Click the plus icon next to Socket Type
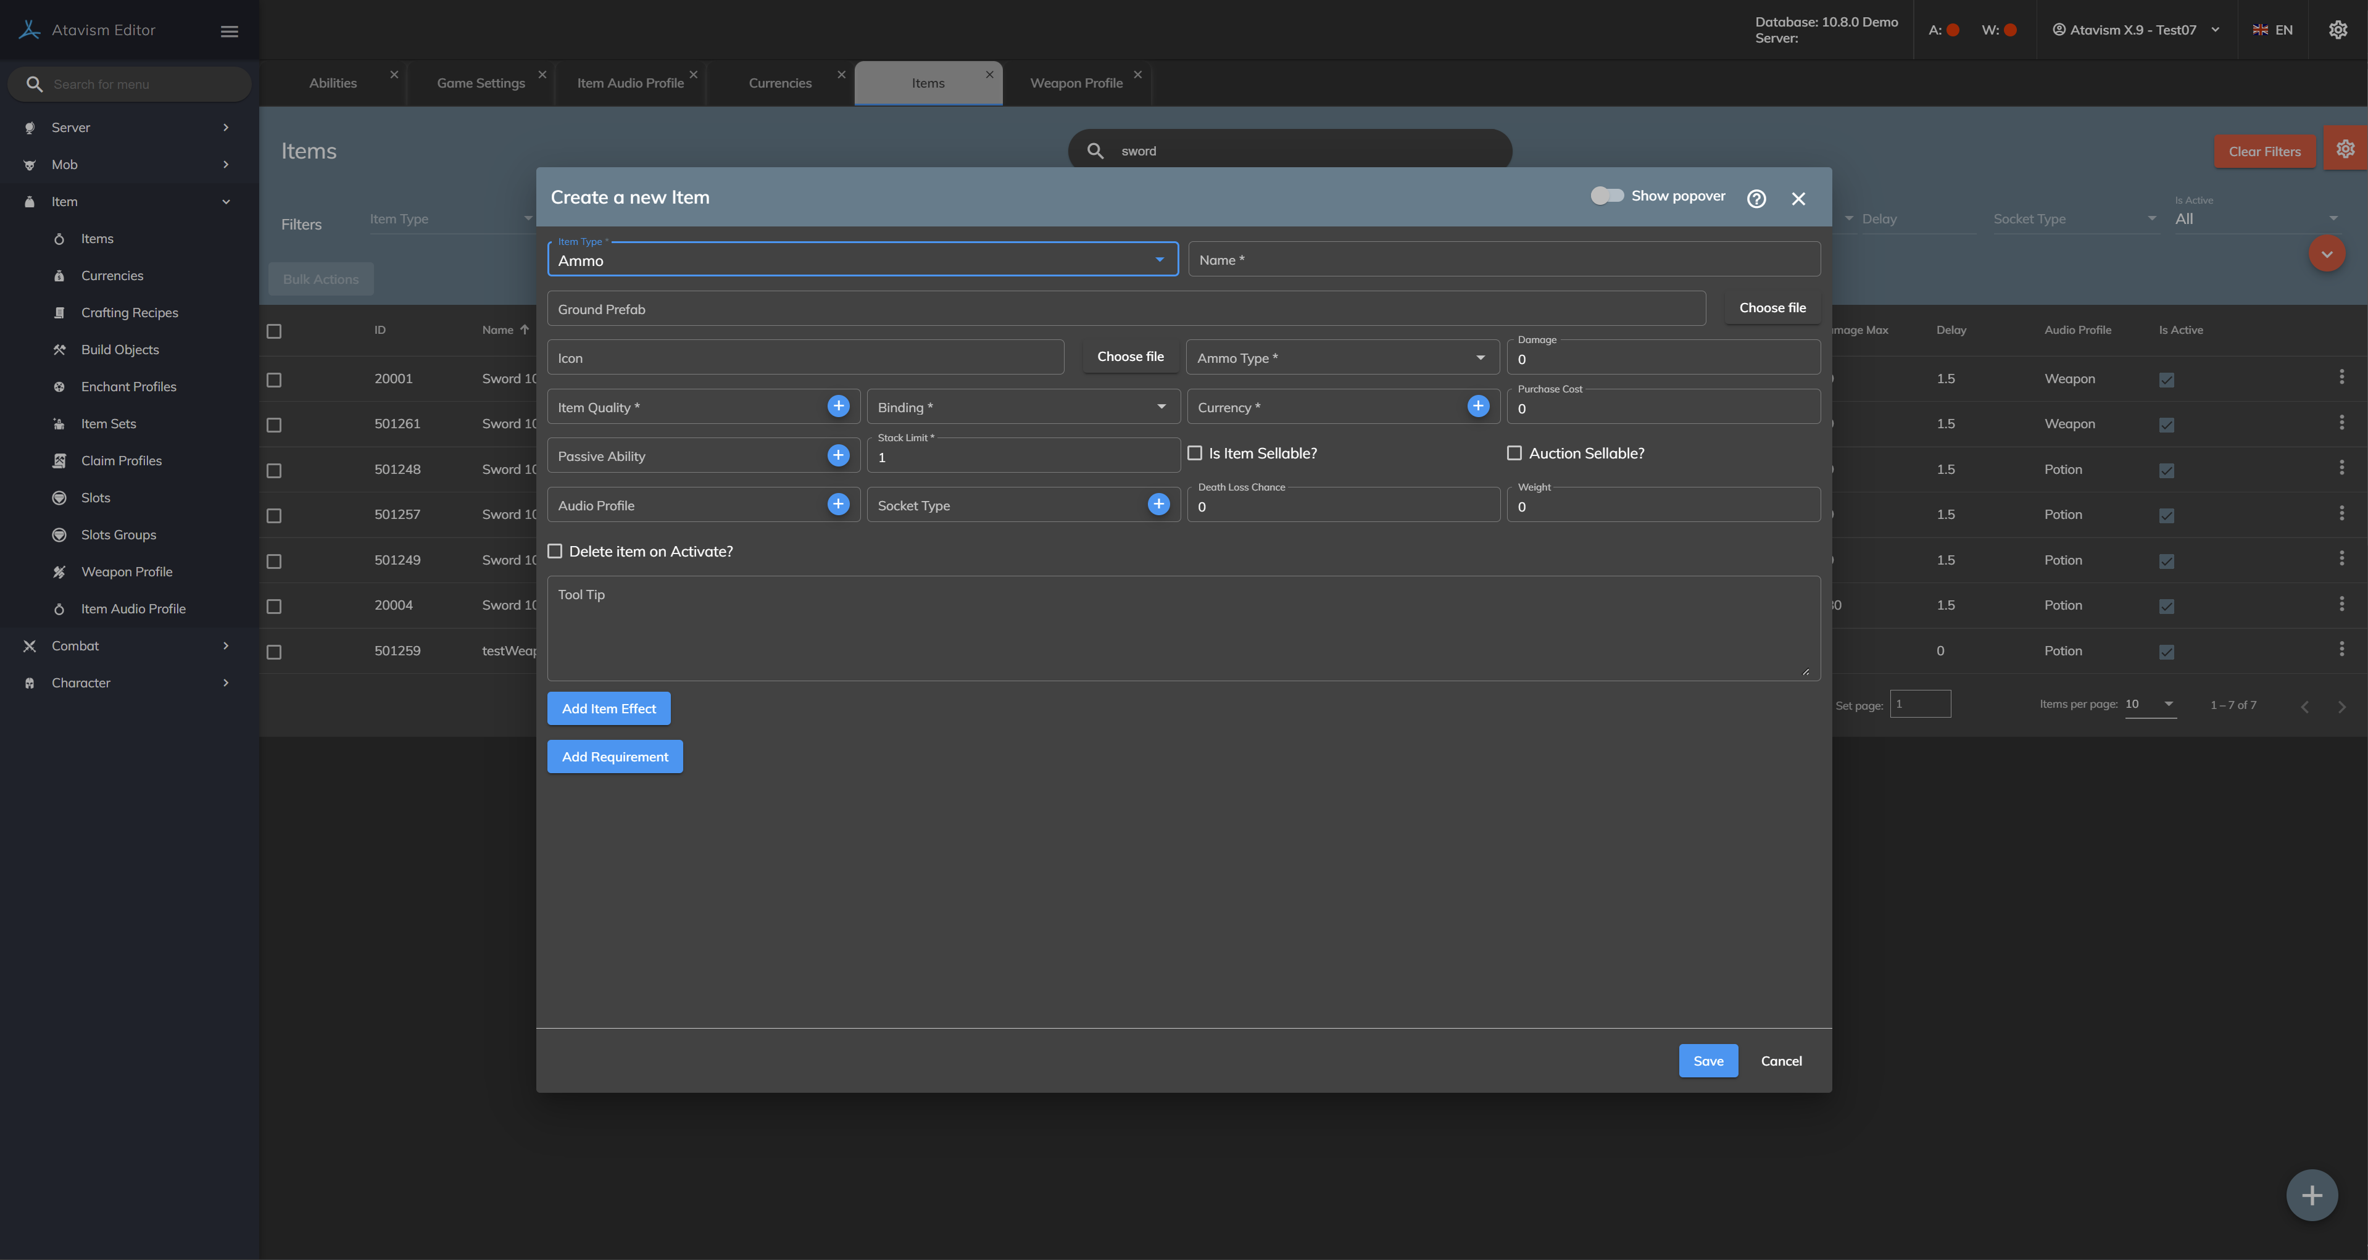Viewport: 2368px width, 1260px height. 1158,504
